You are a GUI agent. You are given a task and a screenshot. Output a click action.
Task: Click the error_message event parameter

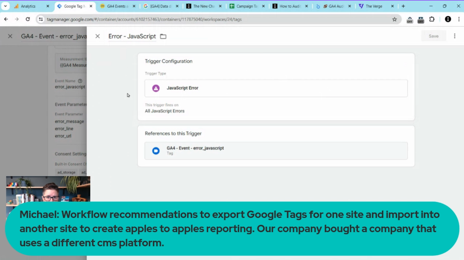(x=69, y=121)
